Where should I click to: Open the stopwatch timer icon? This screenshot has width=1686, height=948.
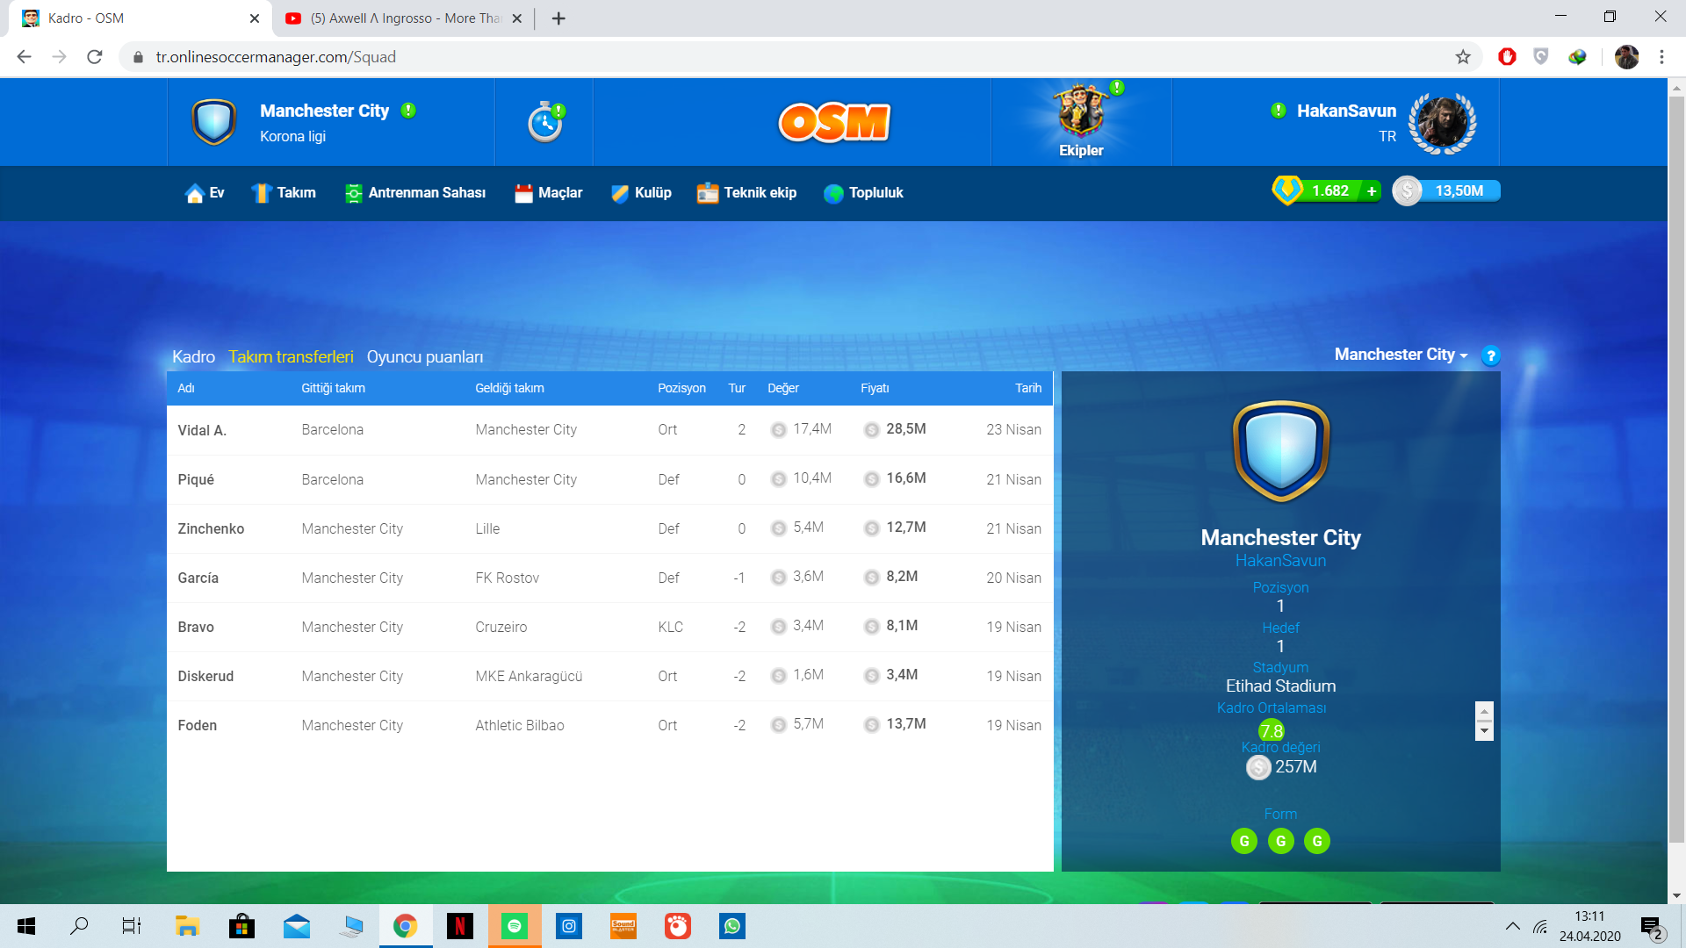tap(545, 122)
